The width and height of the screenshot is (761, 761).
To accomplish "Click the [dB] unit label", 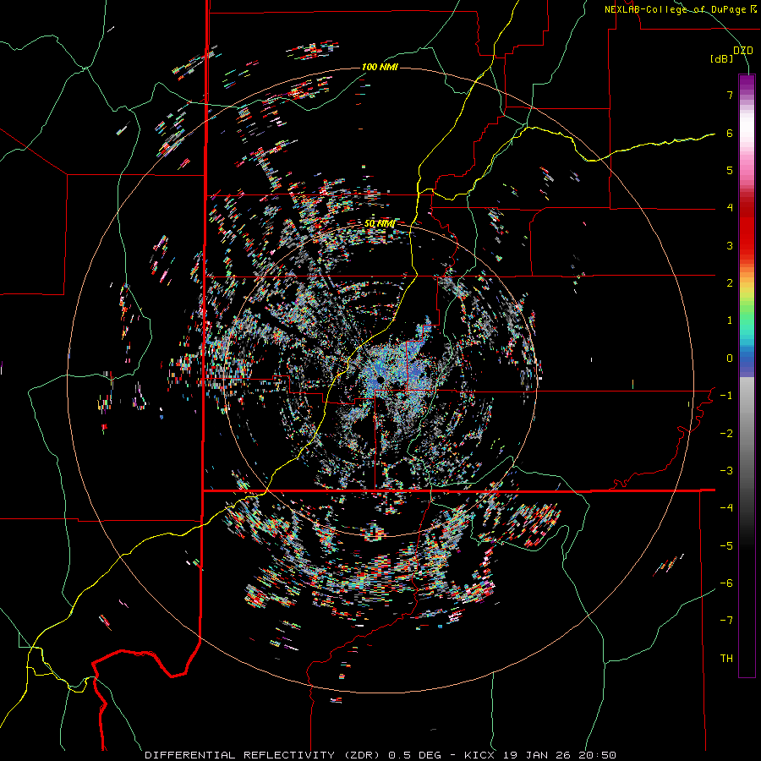I will click(x=721, y=59).
